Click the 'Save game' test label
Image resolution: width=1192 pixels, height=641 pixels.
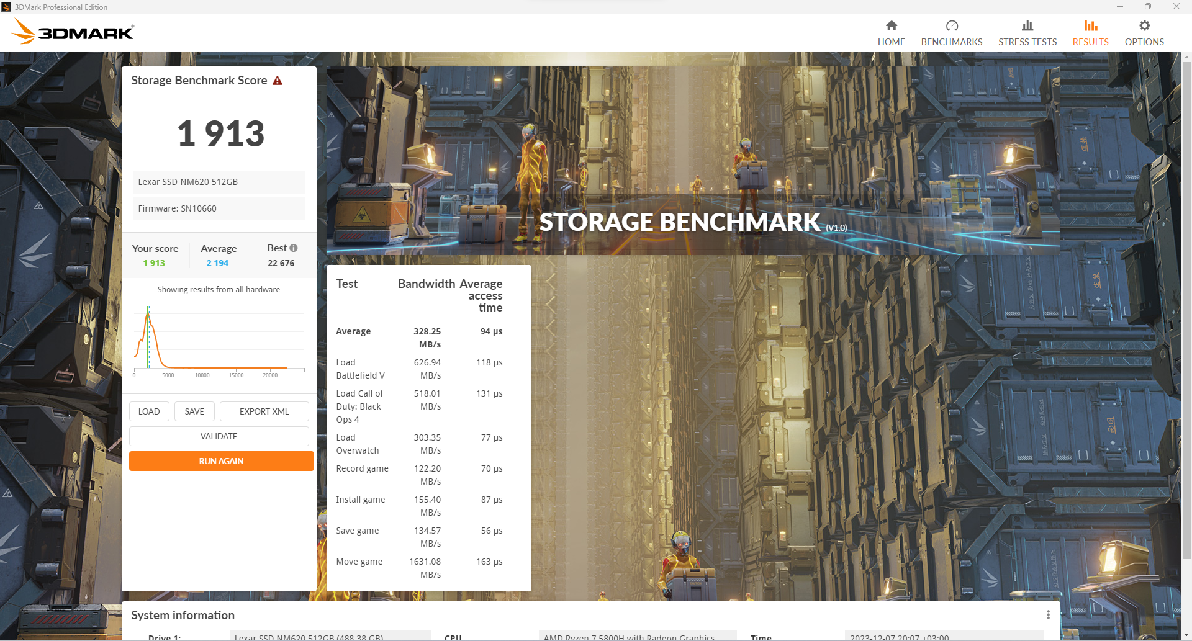pyautogui.click(x=358, y=531)
